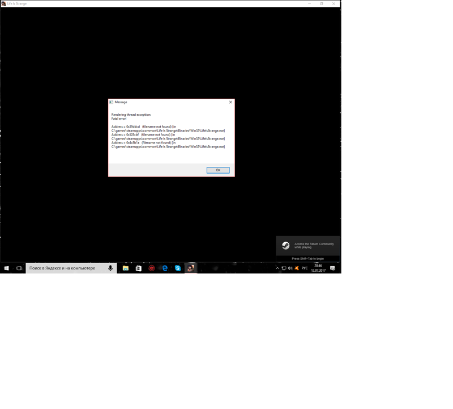
Task: Open the Windows Start menu
Action: 6,268
